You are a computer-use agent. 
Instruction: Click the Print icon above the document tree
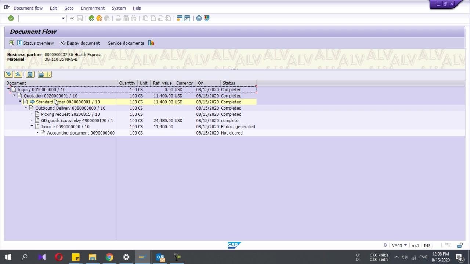(41, 74)
